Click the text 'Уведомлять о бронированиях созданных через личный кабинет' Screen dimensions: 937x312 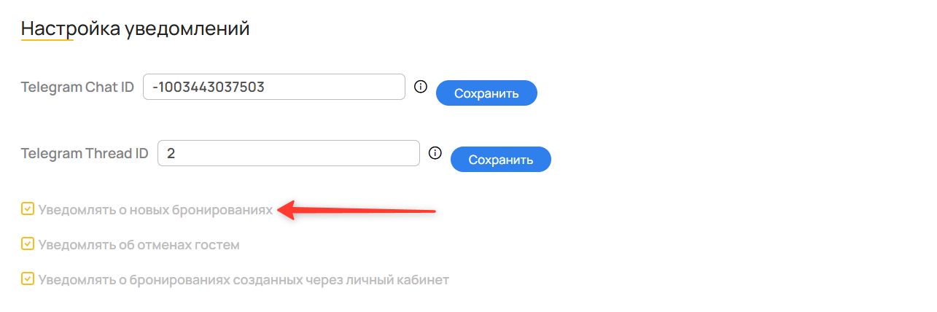244,279
